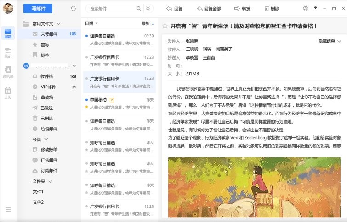Focus the 搜索邮件 search field
Screen dimensions: 347x222
point(112,9)
